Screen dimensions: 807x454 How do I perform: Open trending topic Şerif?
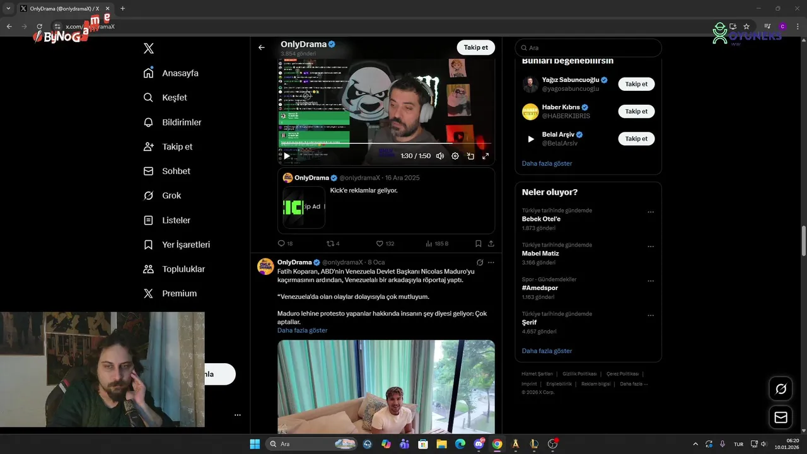point(530,322)
